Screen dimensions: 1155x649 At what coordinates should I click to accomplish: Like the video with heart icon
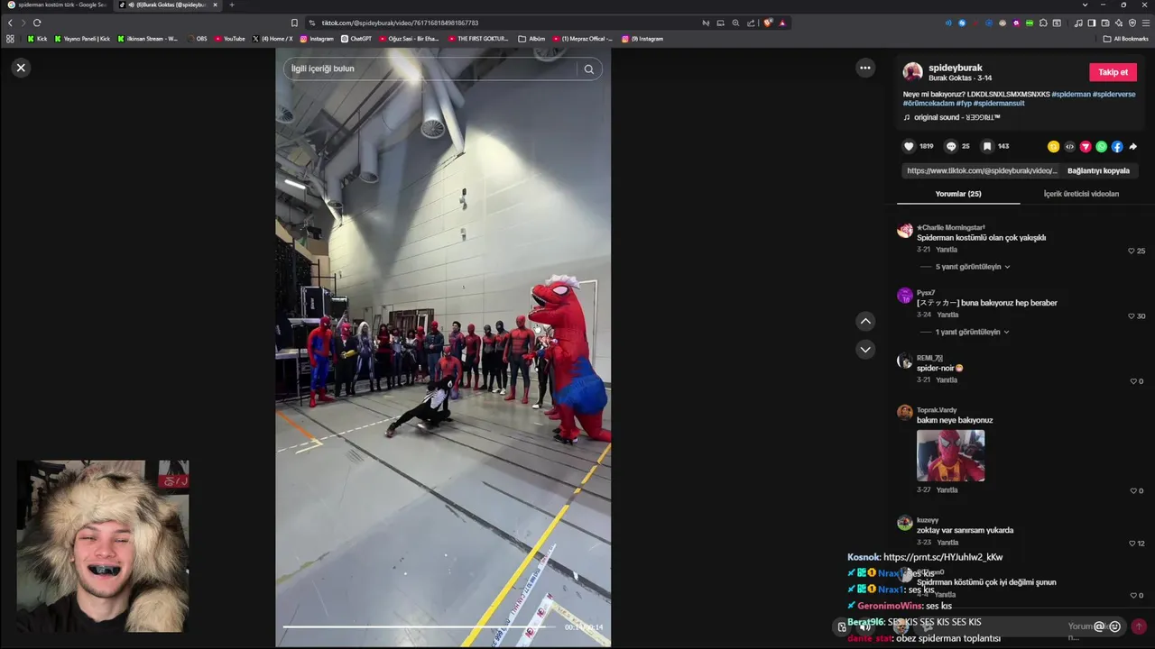909,146
